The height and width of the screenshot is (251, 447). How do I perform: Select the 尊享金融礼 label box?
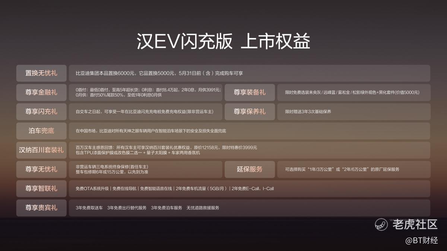pos(41,92)
